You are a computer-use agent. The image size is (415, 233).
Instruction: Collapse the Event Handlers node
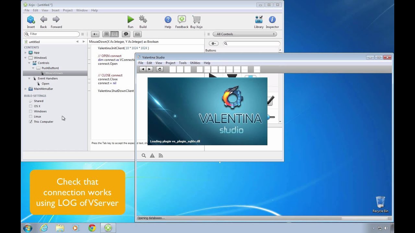(29, 78)
